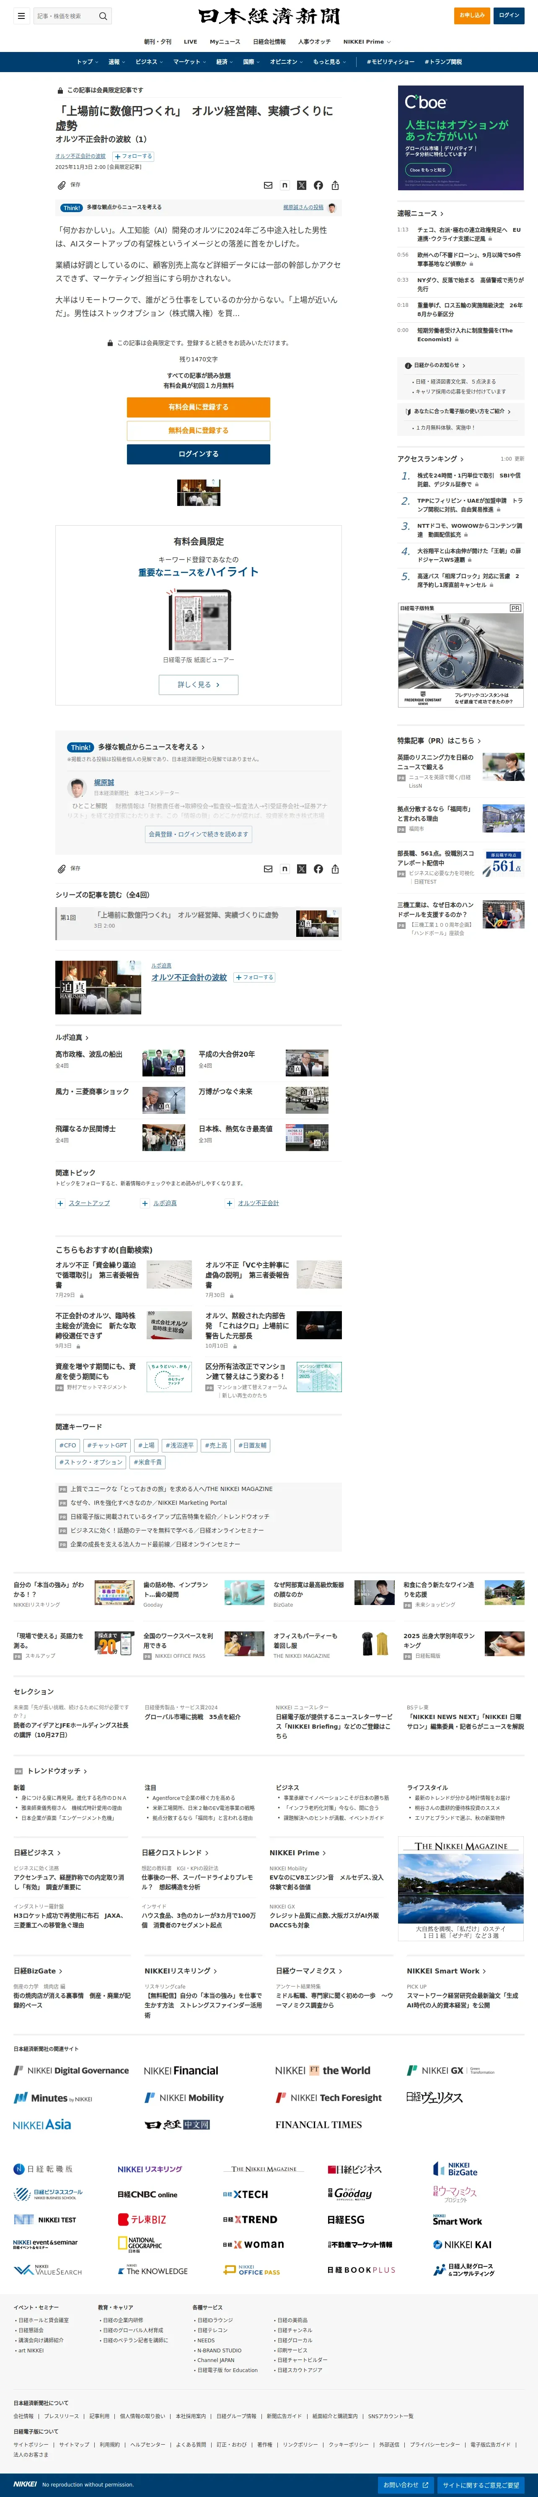The height and width of the screenshot is (2497, 538).
Task: Open the 人事ウオッチ menu item
Action: point(314,41)
